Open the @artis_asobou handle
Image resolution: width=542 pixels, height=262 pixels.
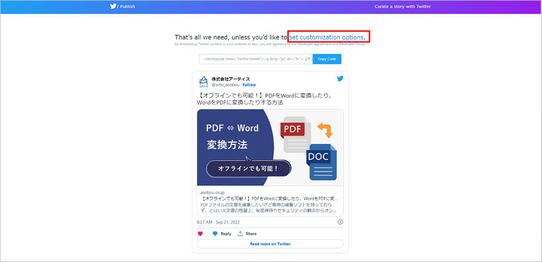226,85
